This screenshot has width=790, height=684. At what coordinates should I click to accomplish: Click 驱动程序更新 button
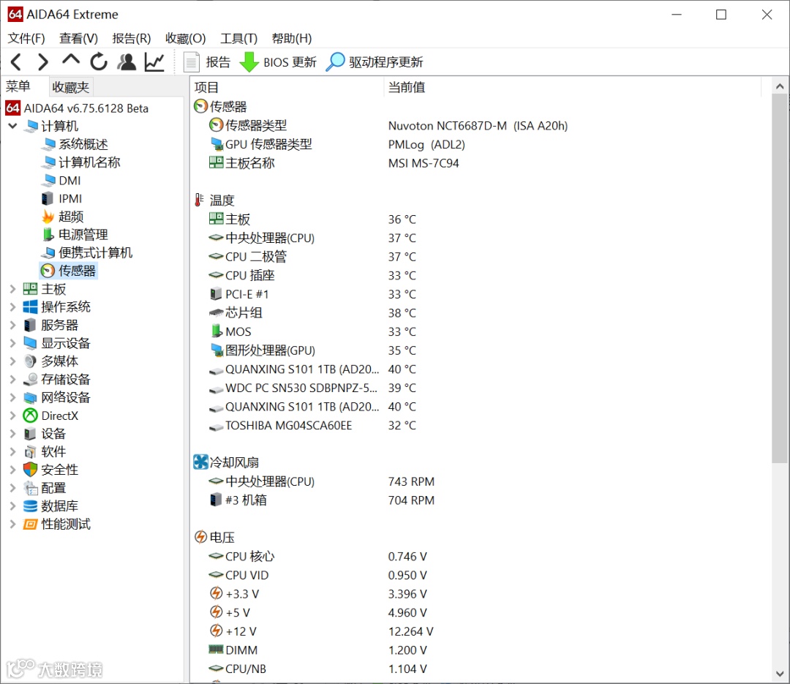point(375,62)
